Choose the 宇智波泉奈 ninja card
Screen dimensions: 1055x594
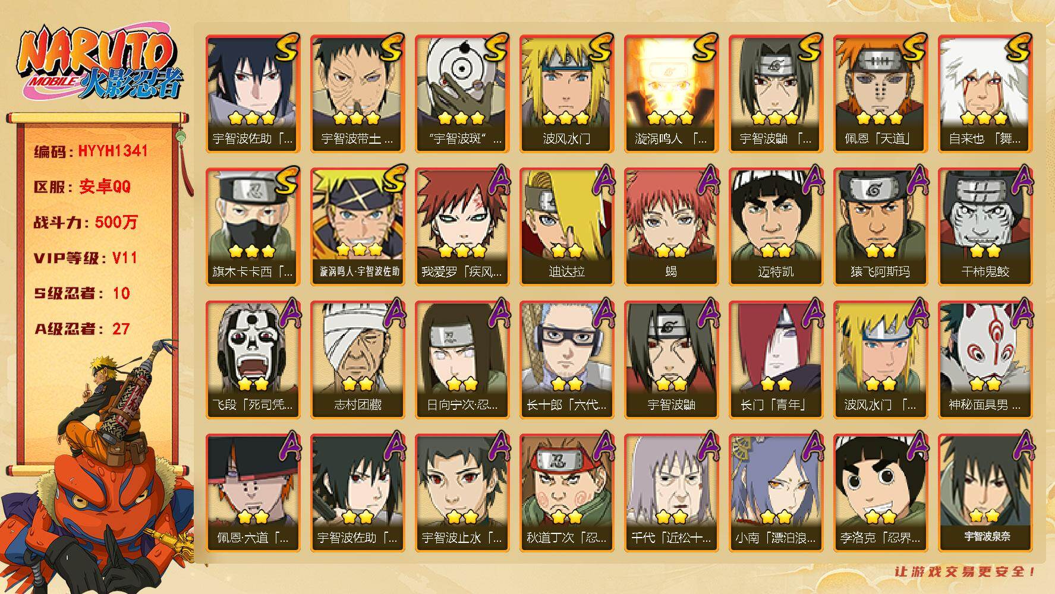tap(985, 493)
